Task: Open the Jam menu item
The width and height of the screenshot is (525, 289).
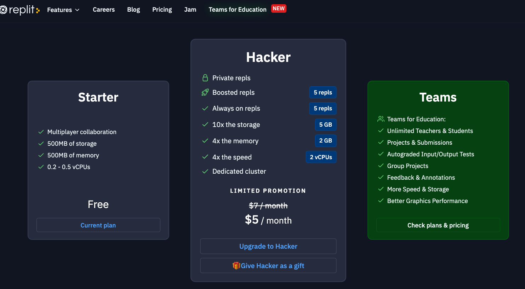Action: click(190, 10)
